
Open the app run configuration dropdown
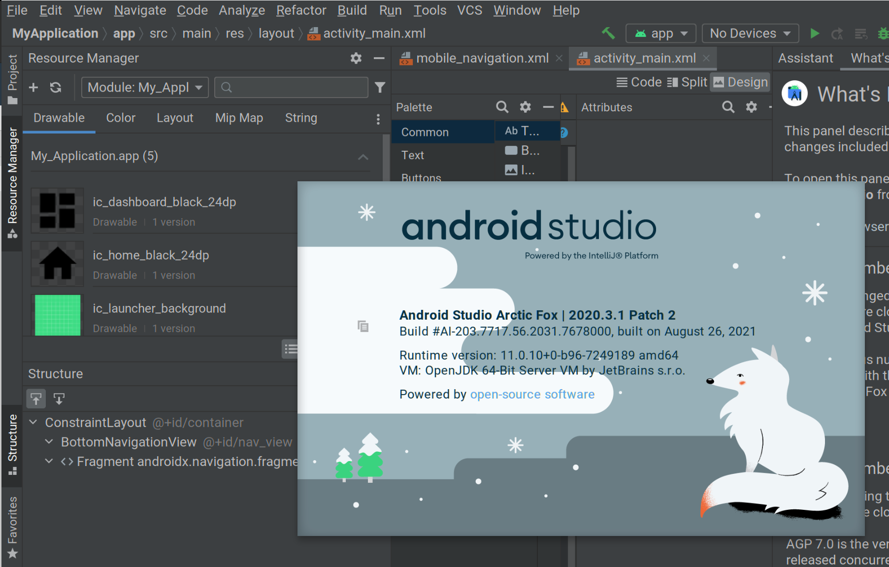[660, 33]
